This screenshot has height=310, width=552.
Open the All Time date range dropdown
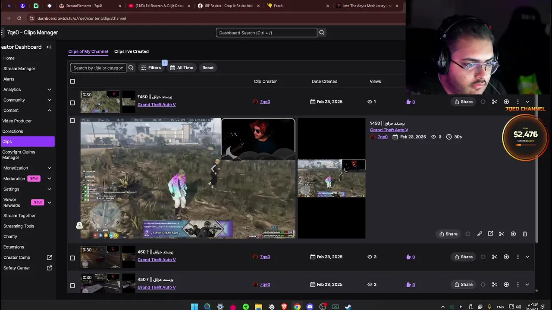(182, 68)
